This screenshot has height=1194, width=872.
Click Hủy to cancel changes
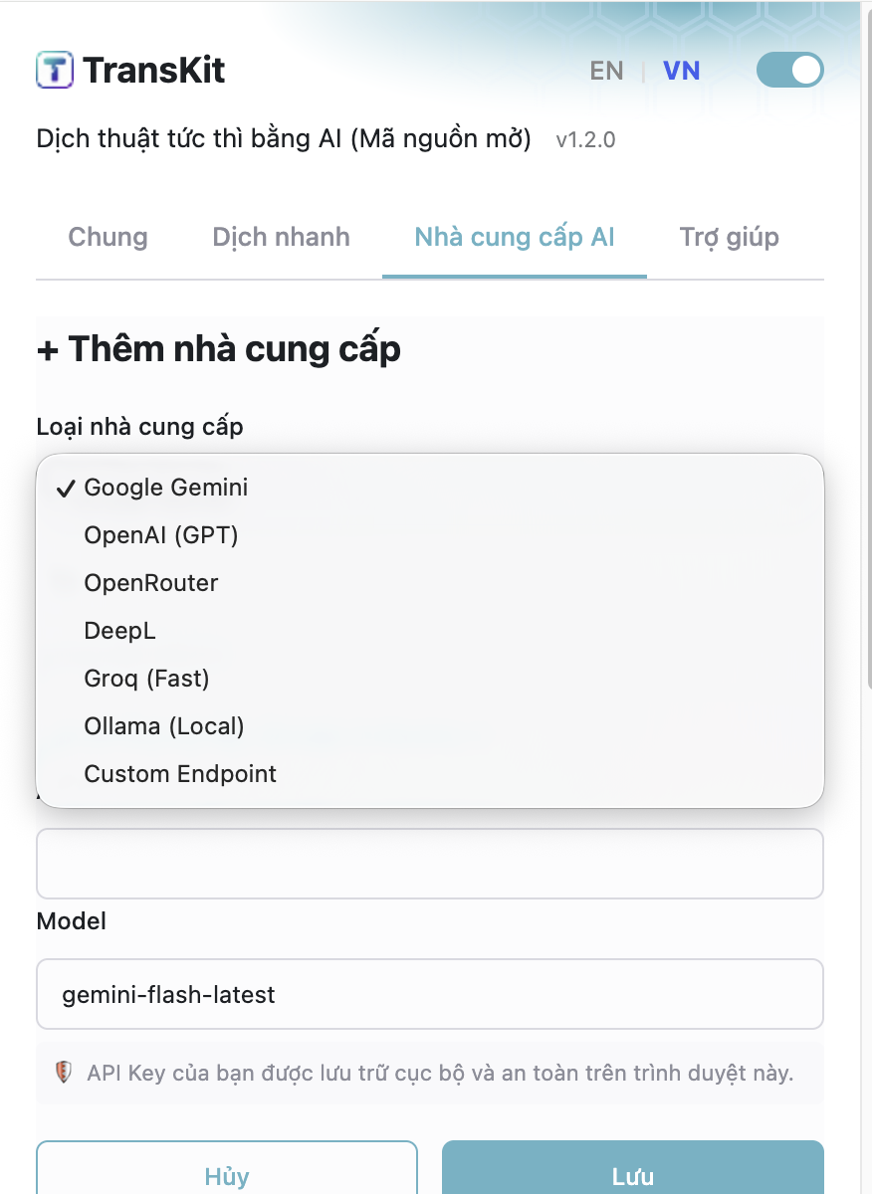coord(226,1176)
